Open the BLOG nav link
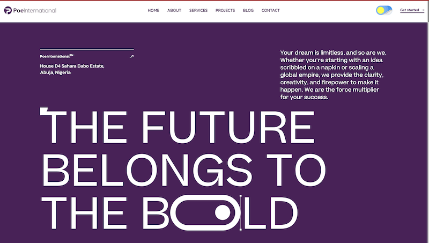Screen dimensions: 429x243 (x=248, y=10)
